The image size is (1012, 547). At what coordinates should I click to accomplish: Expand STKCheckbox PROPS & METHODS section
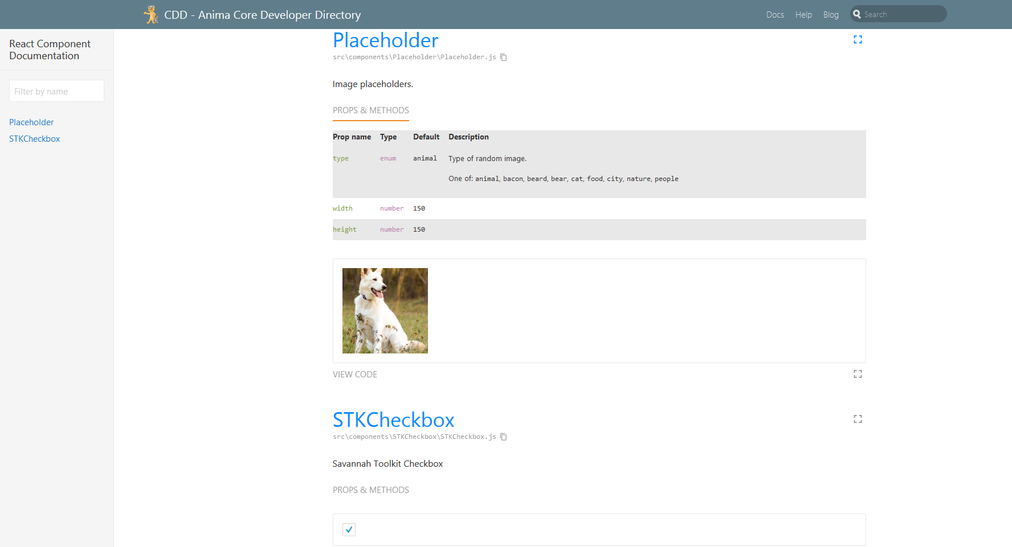[x=371, y=490]
